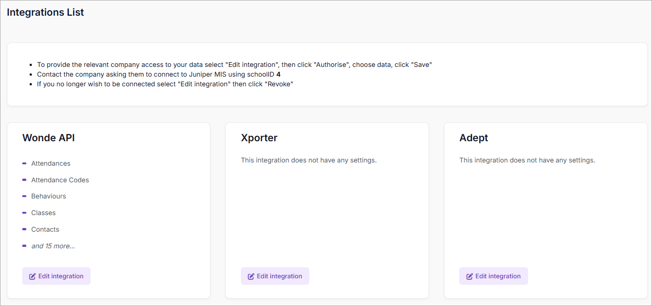The height and width of the screenshot is (306, 652).
Task: Click Xporter's "does not have any settings" message
Action: pos(308,160)
